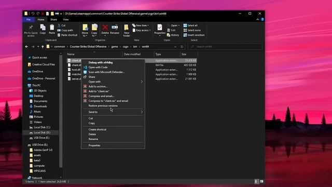Click the Refresh button by address bar

(182, 47)
